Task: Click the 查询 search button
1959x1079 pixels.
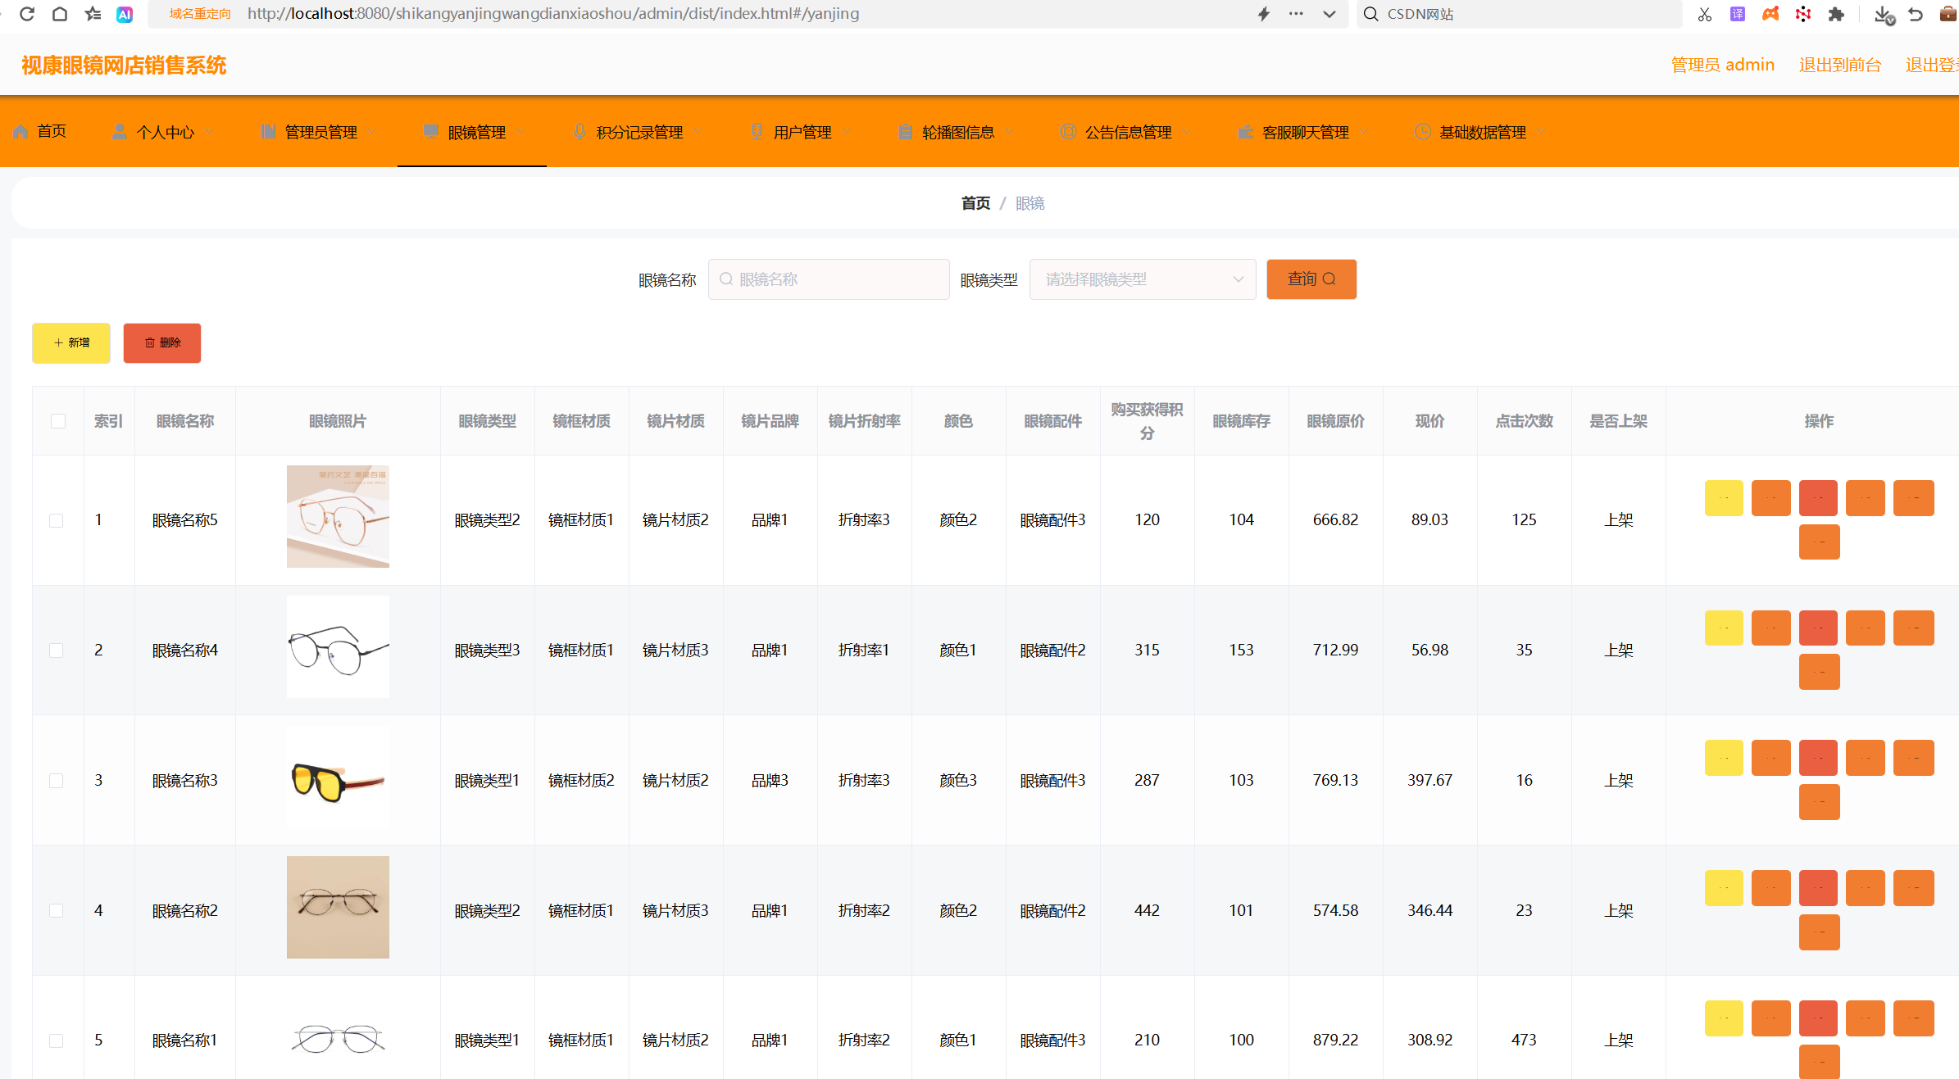Action: coord(1311,279)
